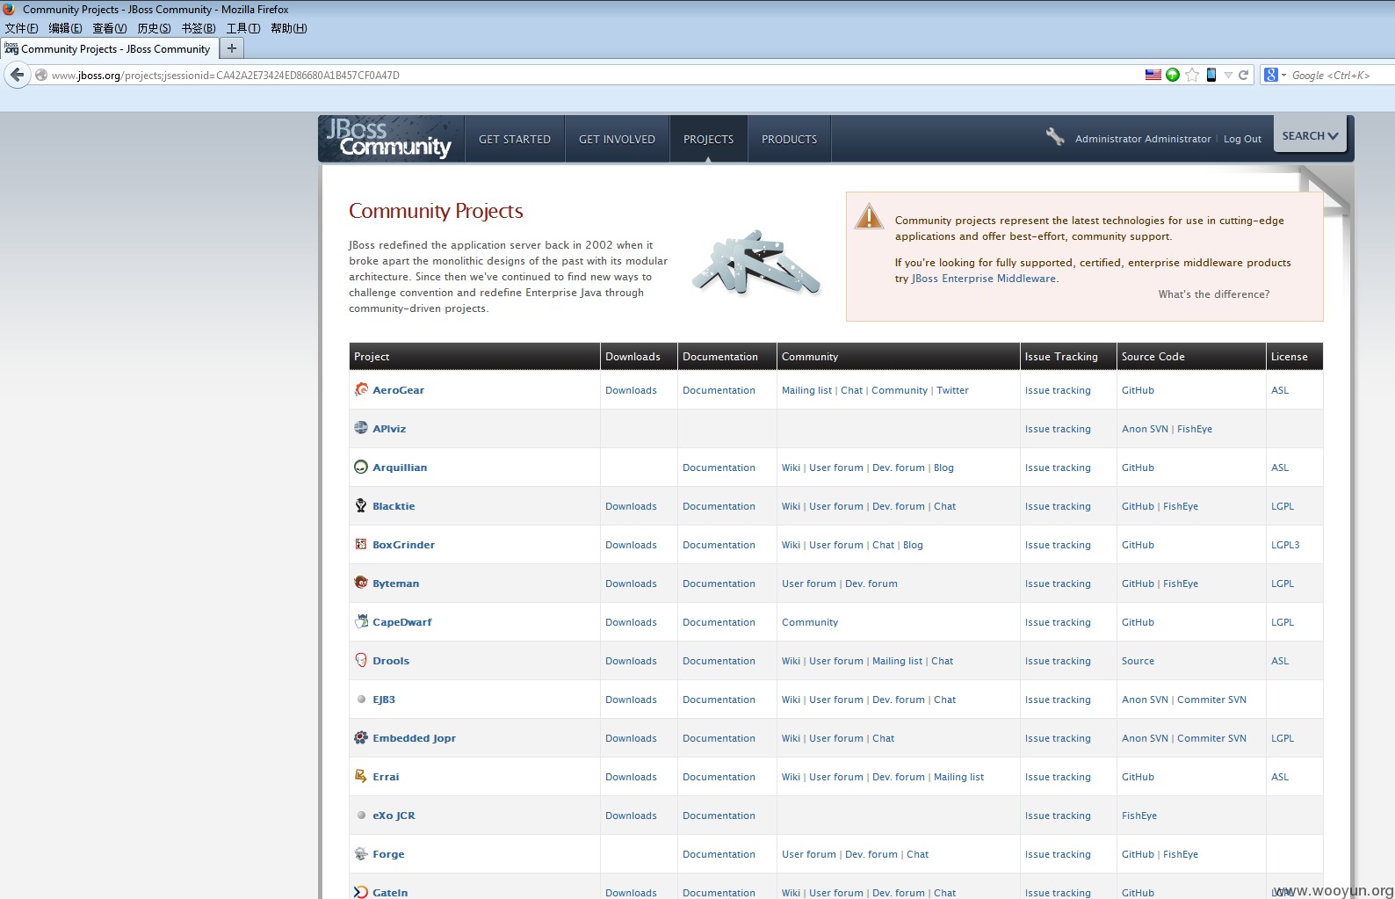Screen dimensions: 1395x899
Task: Click the JBoss Enterprise Middleware link
Action: [984, 279]
